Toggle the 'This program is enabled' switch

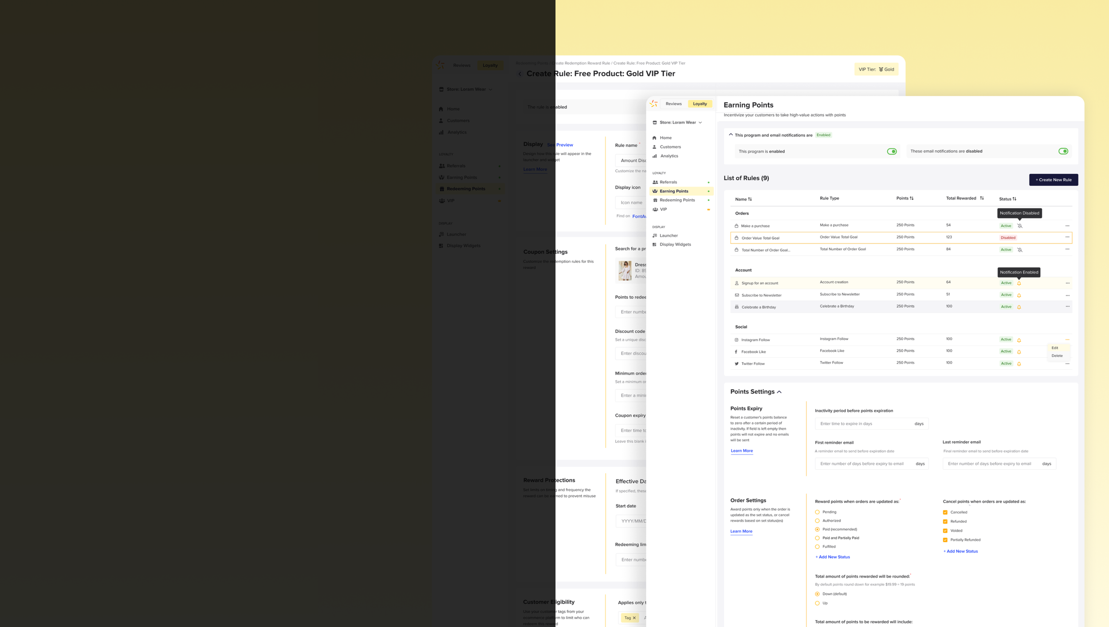pyautogui.click(x=892, y=152)
